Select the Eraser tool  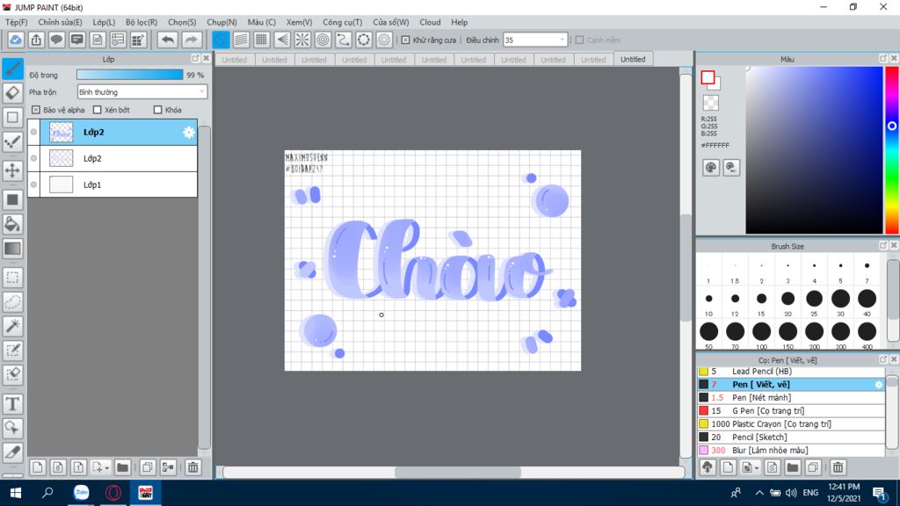12,93
